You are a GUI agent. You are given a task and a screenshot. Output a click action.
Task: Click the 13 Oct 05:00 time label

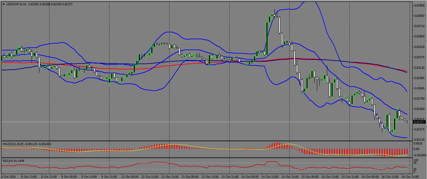pyautogui.click(x=190, y=177)
